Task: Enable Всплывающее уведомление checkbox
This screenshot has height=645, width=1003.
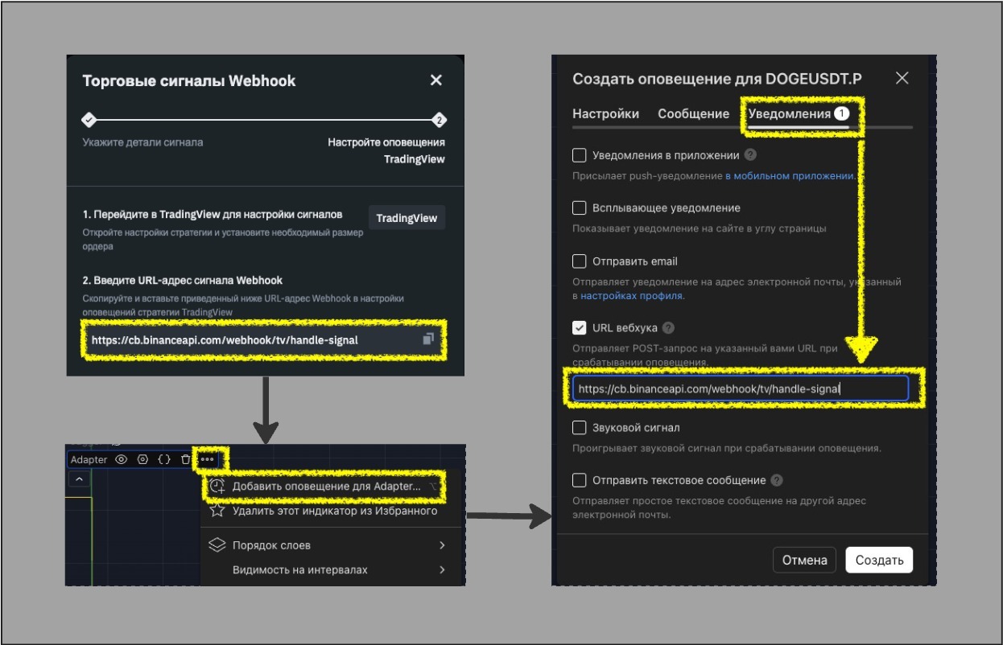Action: pyautogui.click(x=579, y=208)
